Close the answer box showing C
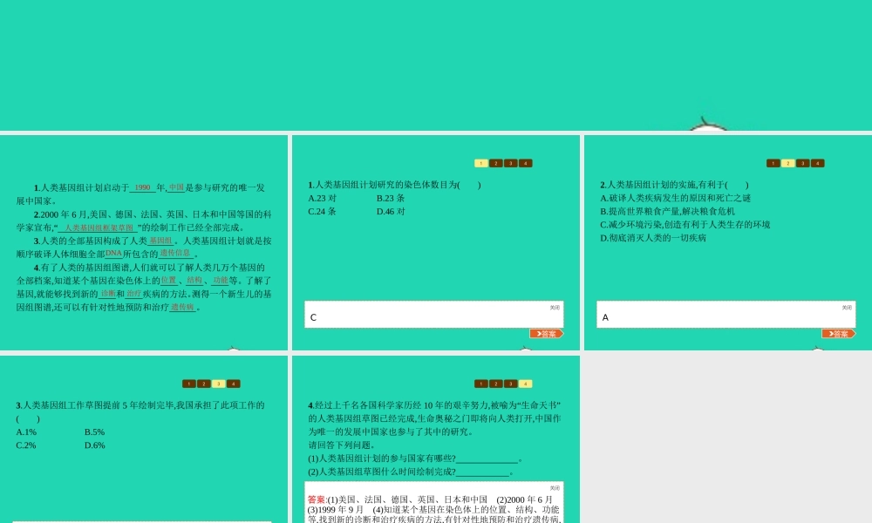872x523 pixels. 555,307
